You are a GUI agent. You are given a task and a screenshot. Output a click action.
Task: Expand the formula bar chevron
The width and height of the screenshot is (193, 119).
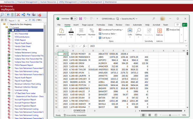(186, 46)
